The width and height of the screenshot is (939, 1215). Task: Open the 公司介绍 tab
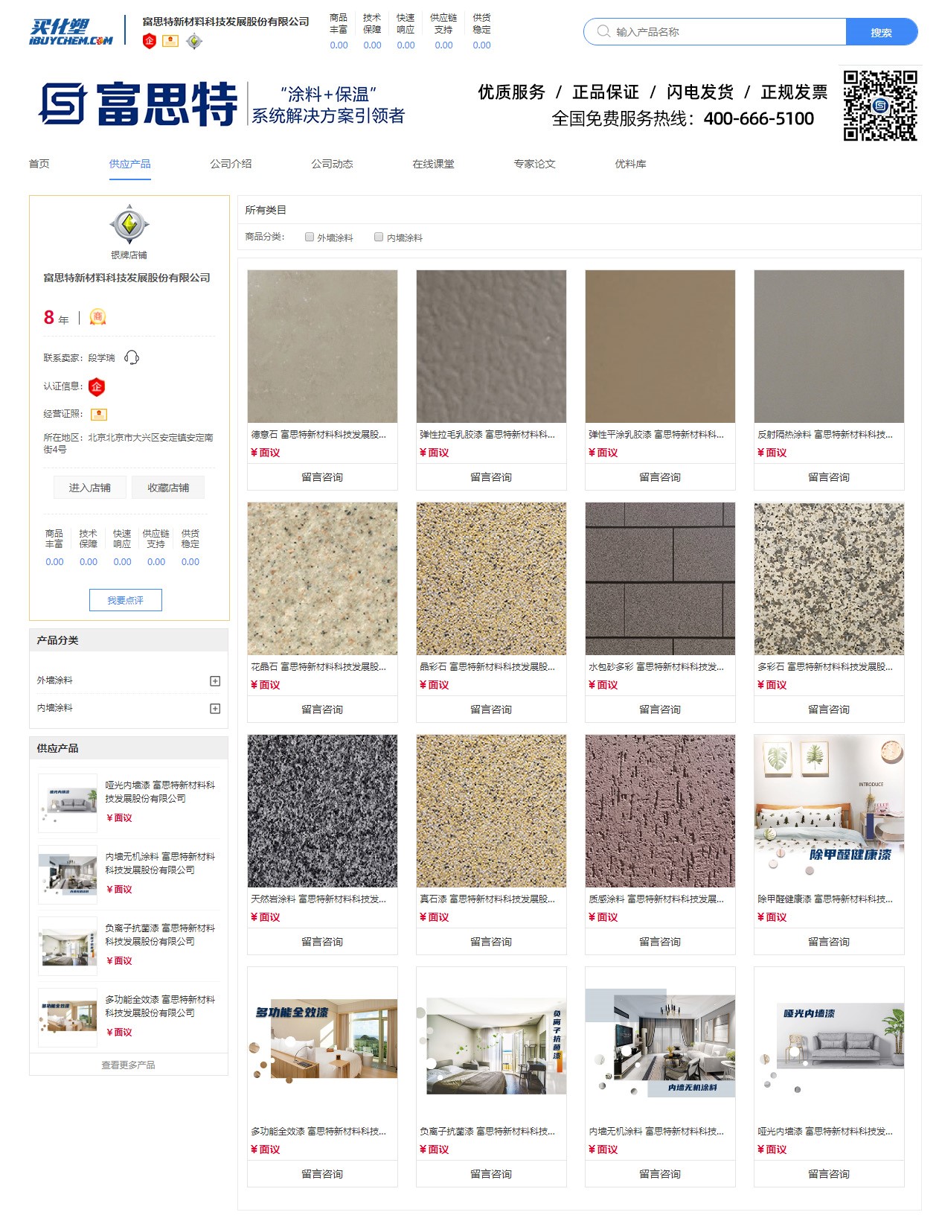click(x=231, y=164)
